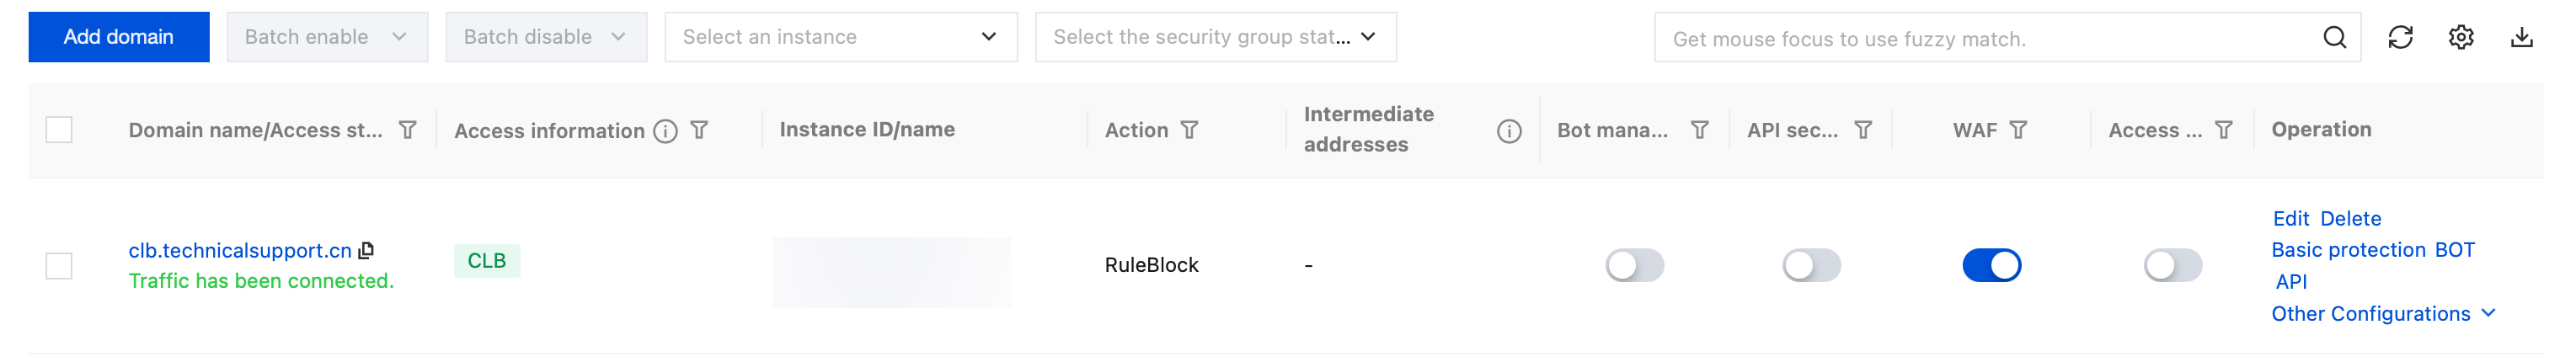Enable the Bot management switch
The width and height of the screenshot is (2576, 362).
point(1634,265)
